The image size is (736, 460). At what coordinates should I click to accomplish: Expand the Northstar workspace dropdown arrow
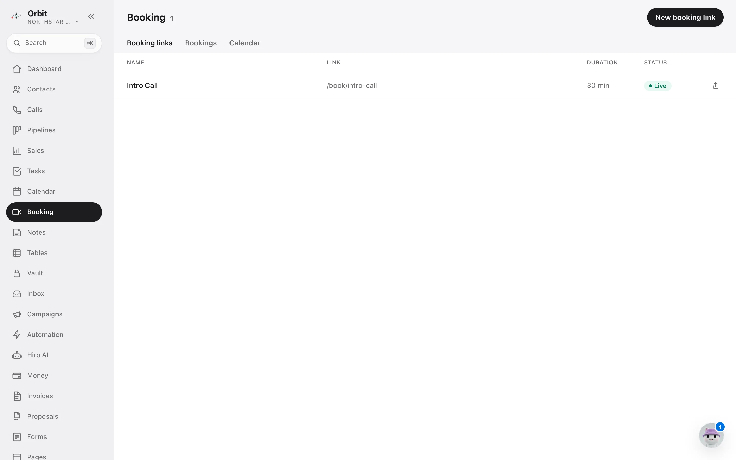point(77,22)
